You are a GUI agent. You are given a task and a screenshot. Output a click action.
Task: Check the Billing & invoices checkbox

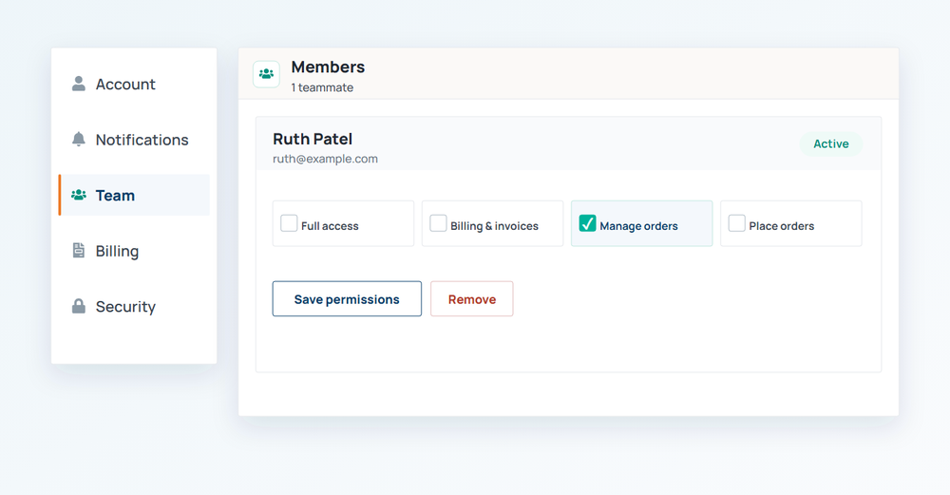(438, 223)
